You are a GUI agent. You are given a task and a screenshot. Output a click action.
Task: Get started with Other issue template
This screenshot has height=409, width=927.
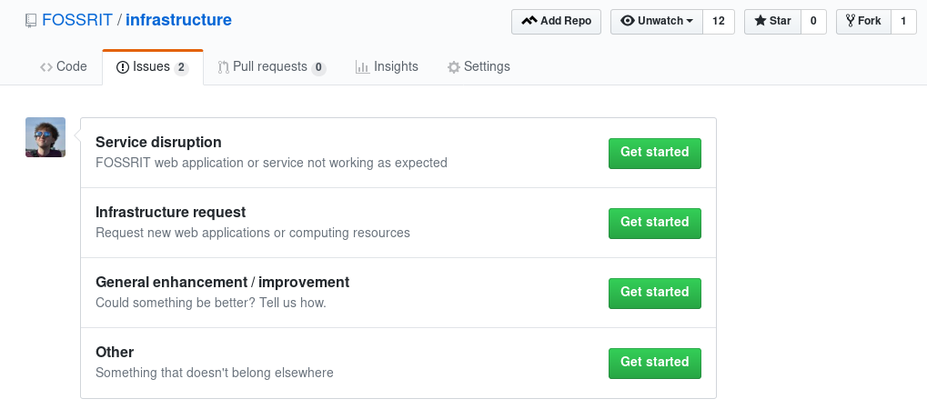(x=654, y=363)
